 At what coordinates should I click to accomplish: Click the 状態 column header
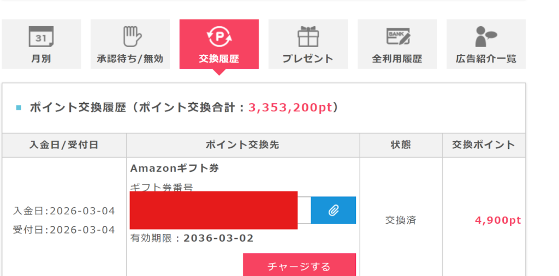click(x=401, y=145)
